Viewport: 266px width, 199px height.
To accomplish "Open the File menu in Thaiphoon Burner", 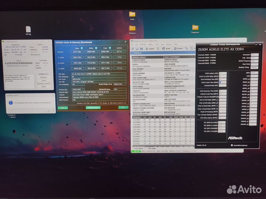I will (132, 45).
